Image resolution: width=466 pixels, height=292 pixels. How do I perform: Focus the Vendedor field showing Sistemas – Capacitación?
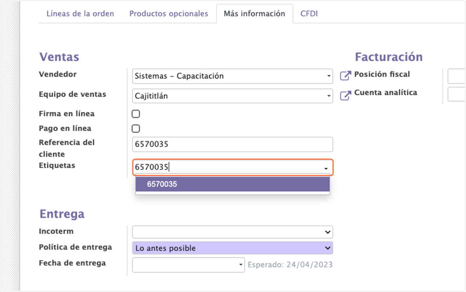233,76
